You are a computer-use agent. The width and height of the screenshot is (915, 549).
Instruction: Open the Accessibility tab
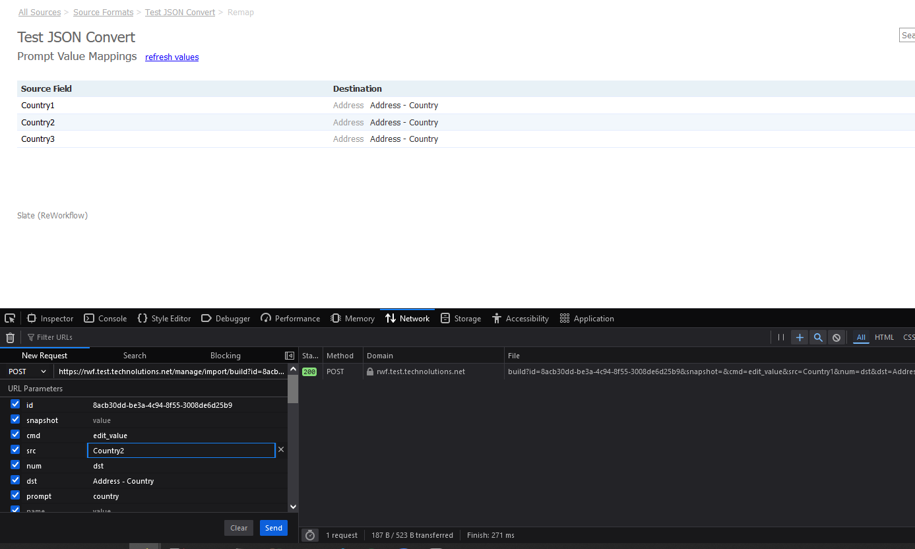tap(521, 318)
